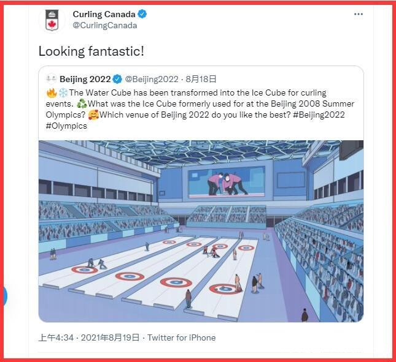
Task: Click Curling Canada's blue verified badge
Action: 142,14
